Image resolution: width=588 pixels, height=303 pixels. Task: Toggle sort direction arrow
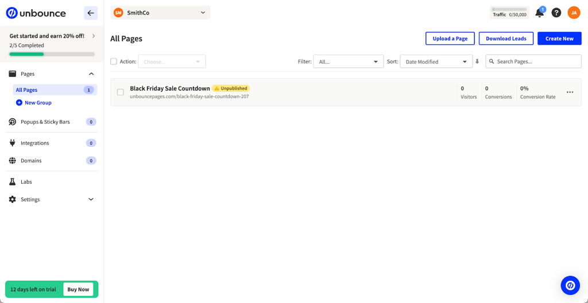pos(477,61)
